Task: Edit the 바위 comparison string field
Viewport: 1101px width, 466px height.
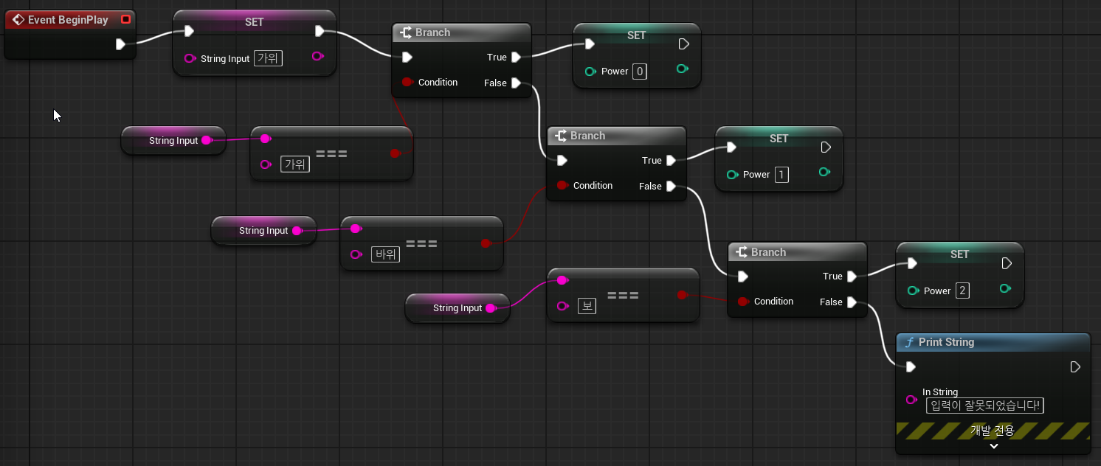Action: click(386, 255)
